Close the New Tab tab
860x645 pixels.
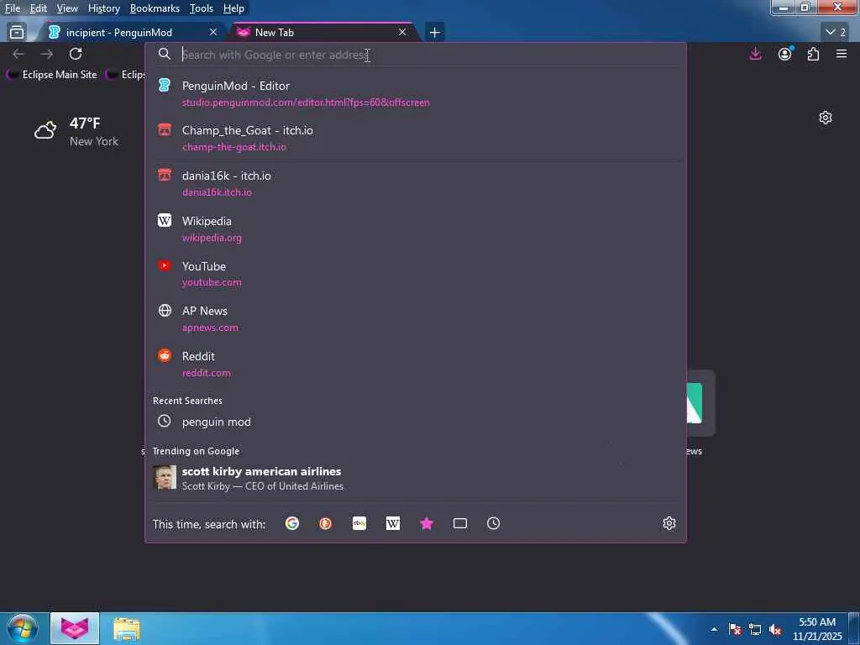coord(402,33)
